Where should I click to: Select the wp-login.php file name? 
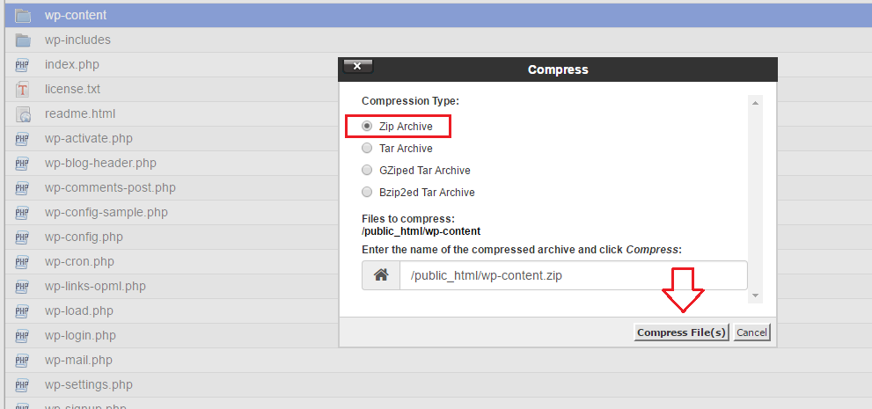pyautogui.click(x=81, y=336)
